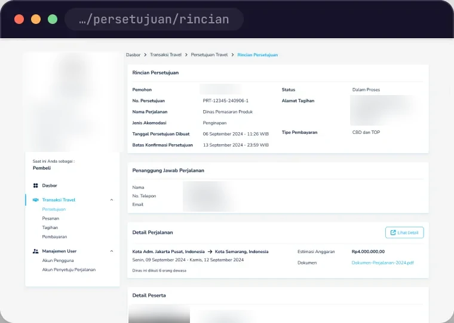This screenshot has width=454, height=323.
Task: Click the Transaksi Travel handshake icon
Action: pyautogui.click(x=36, y=200)
